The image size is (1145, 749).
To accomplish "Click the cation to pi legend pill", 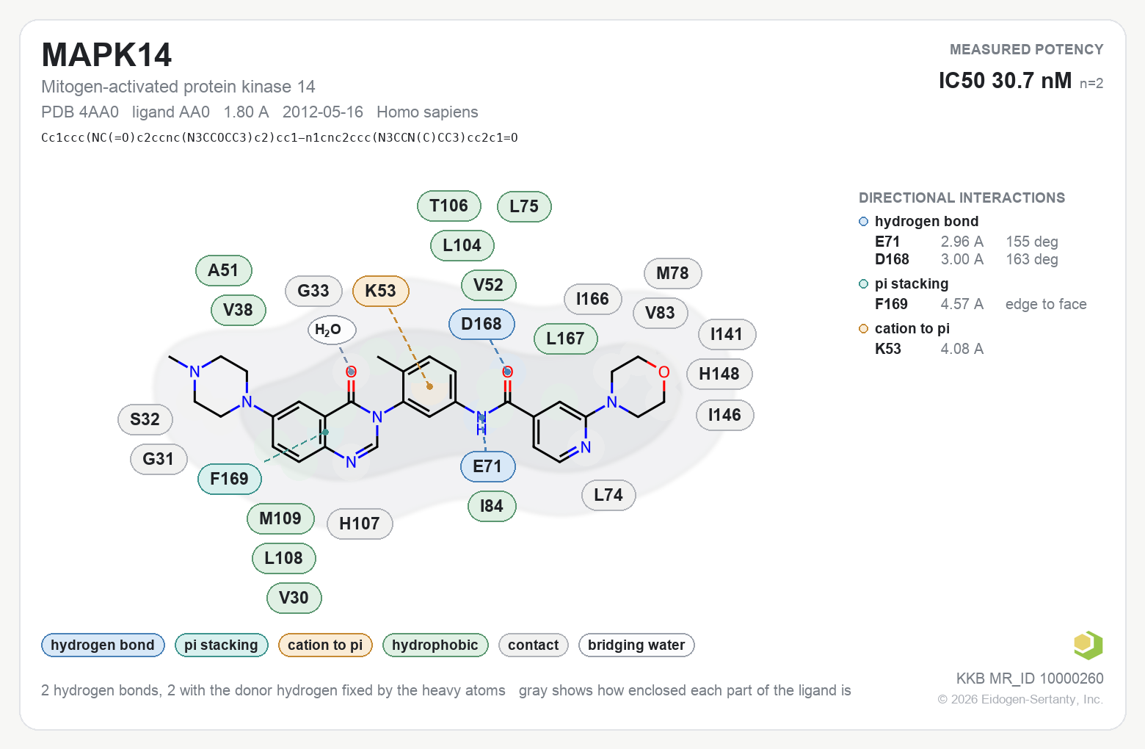I will [x=325, y=645].
